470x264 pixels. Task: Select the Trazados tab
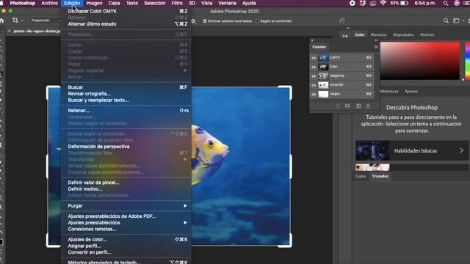[x=380, y=176]
